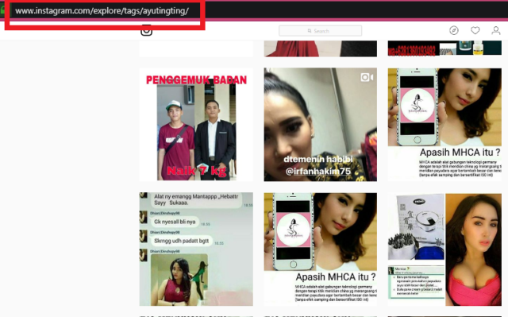Open the activity heart icon

click(475, 30)
